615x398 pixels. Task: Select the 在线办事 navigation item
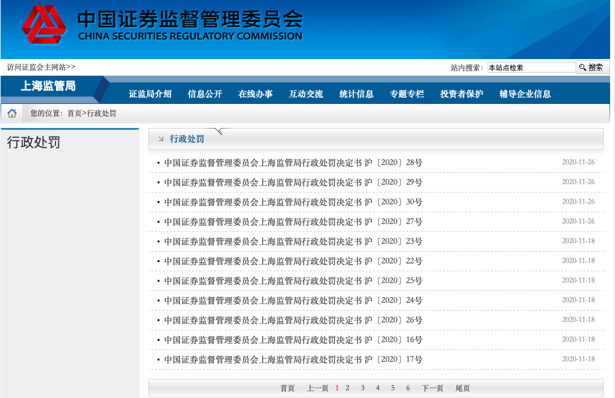click(255, 94)
